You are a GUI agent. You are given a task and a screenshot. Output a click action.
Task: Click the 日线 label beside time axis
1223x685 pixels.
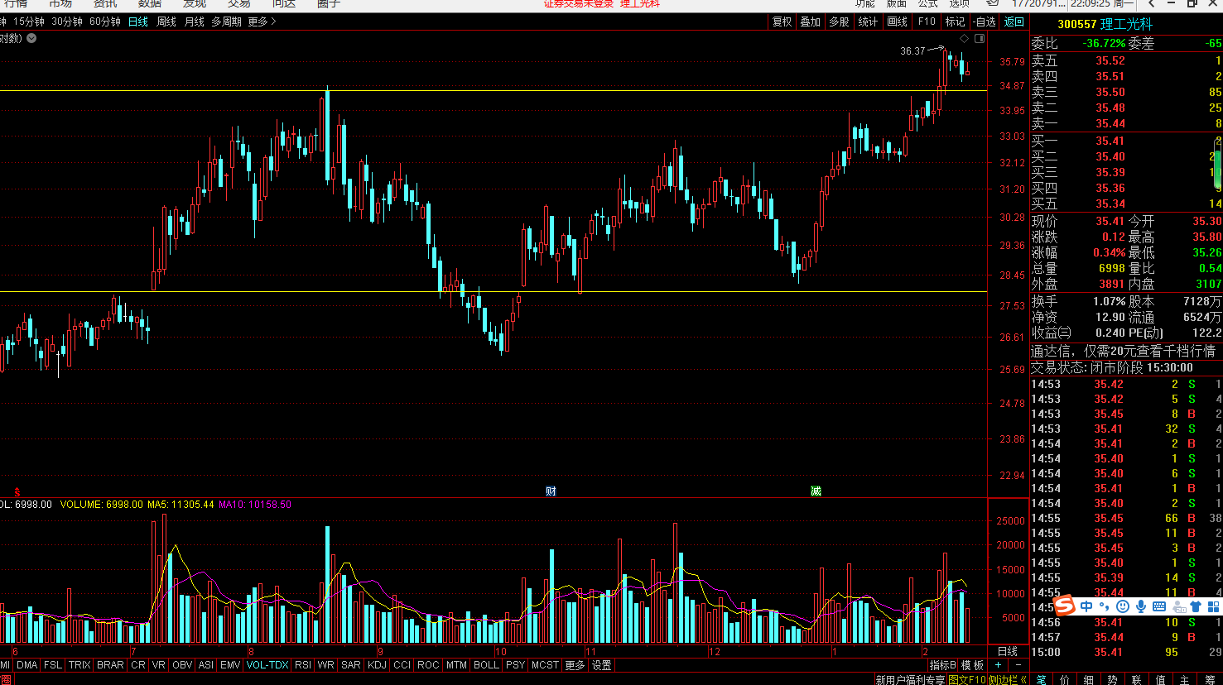(1008, 651)
